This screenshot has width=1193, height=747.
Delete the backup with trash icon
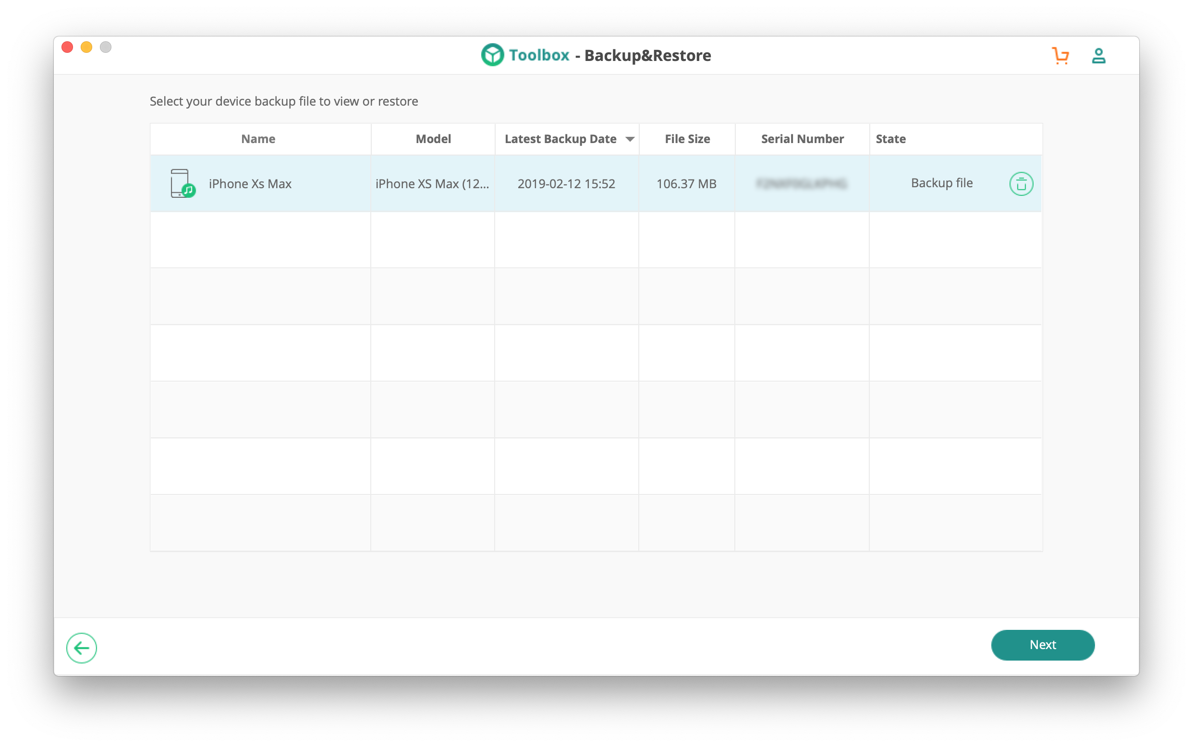click(1021, 184)
